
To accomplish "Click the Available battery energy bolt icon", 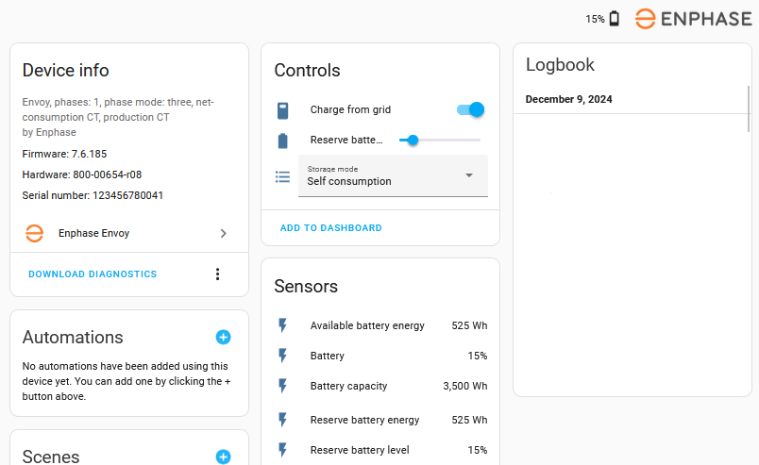I will [282, 325].
